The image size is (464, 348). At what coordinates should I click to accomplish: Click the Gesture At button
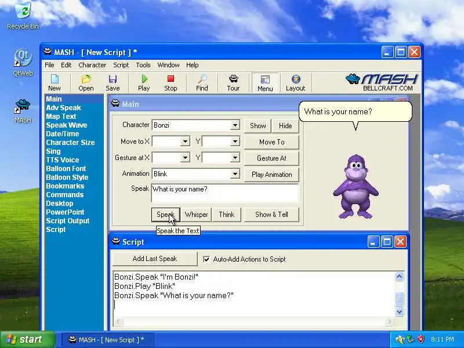271,158
